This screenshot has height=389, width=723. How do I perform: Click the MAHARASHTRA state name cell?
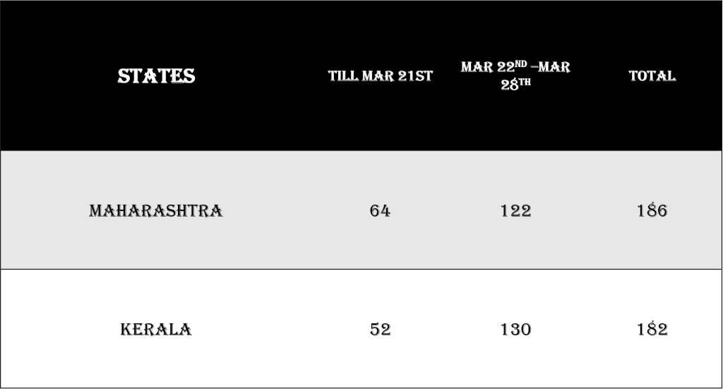[x=156, y=210]
